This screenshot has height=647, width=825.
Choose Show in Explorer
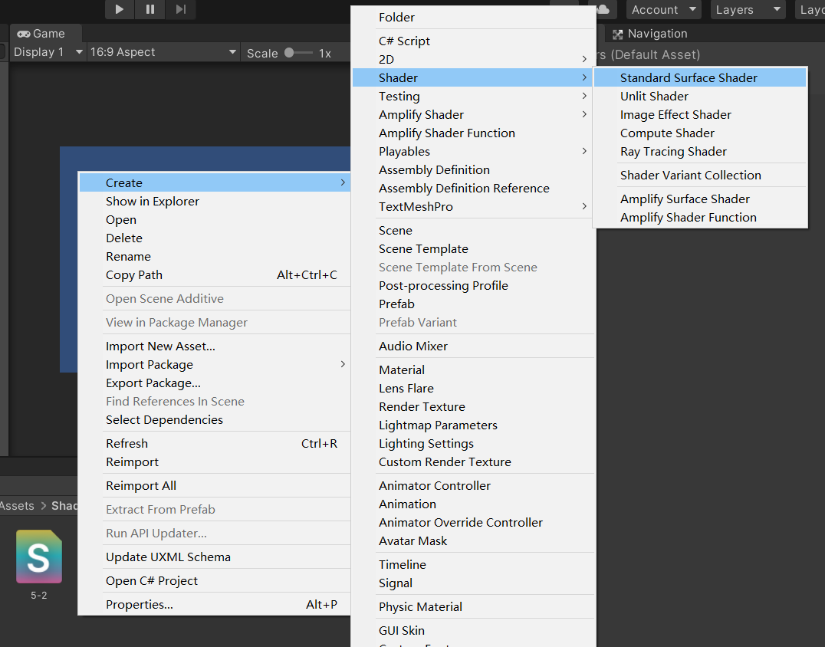(x=215, y=201)
